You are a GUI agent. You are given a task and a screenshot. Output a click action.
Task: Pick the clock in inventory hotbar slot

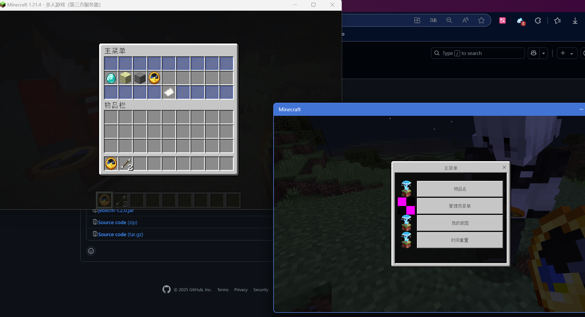(x=111, y=164)
